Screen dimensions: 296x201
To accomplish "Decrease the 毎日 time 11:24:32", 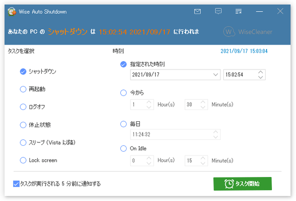I will 215,137.
